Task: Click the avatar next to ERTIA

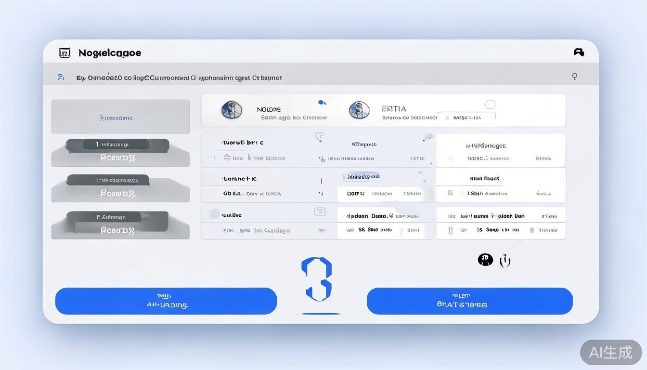Action: (359, 110)
